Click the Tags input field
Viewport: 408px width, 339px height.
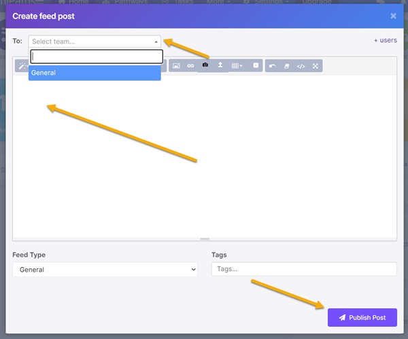(304, 269)
